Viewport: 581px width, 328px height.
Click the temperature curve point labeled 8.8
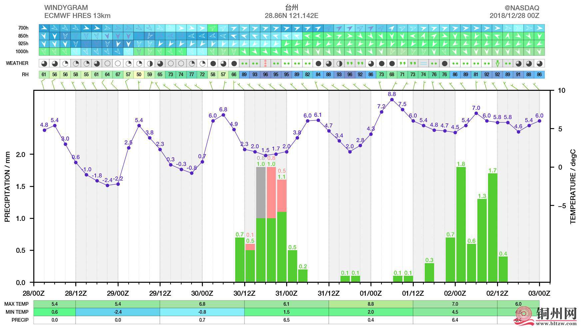pos(392,99)
